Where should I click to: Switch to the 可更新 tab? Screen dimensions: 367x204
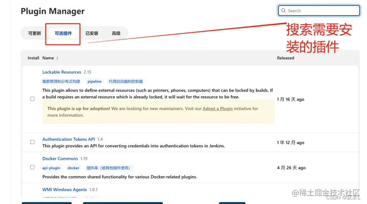click(34, 34)
